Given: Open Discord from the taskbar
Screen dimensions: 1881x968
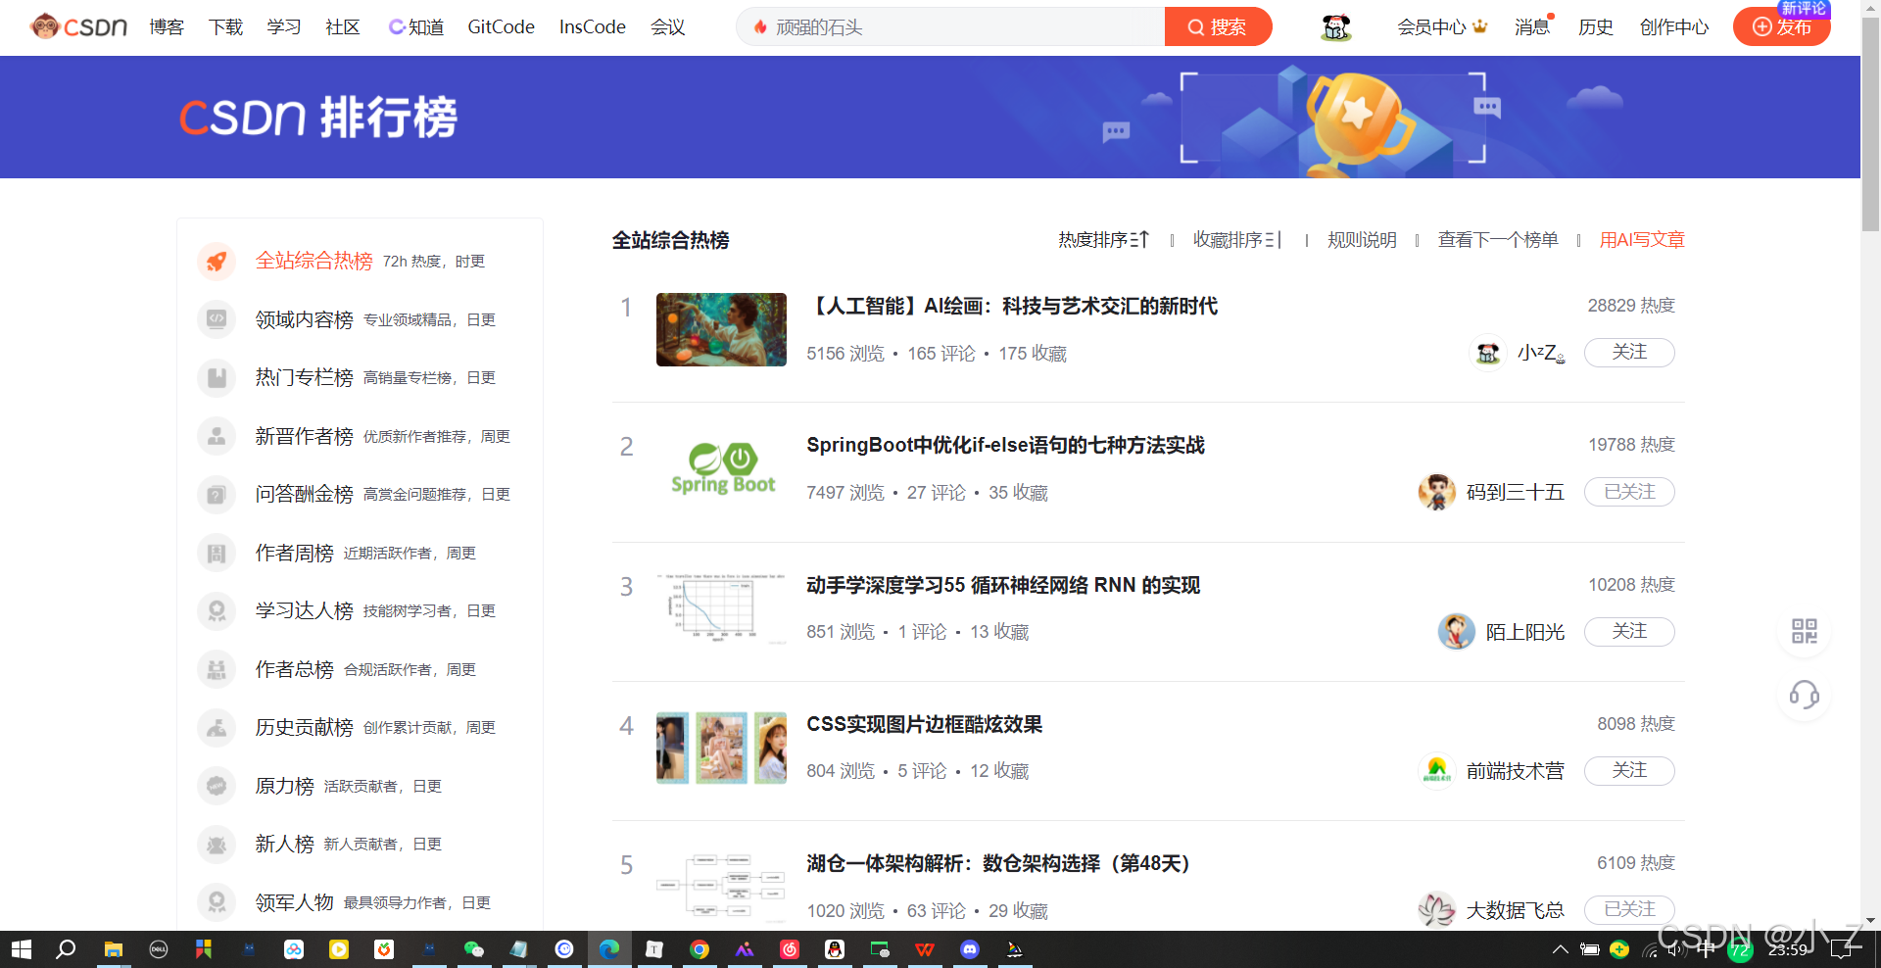Looking at the screenshot, I should coord(970,949).
